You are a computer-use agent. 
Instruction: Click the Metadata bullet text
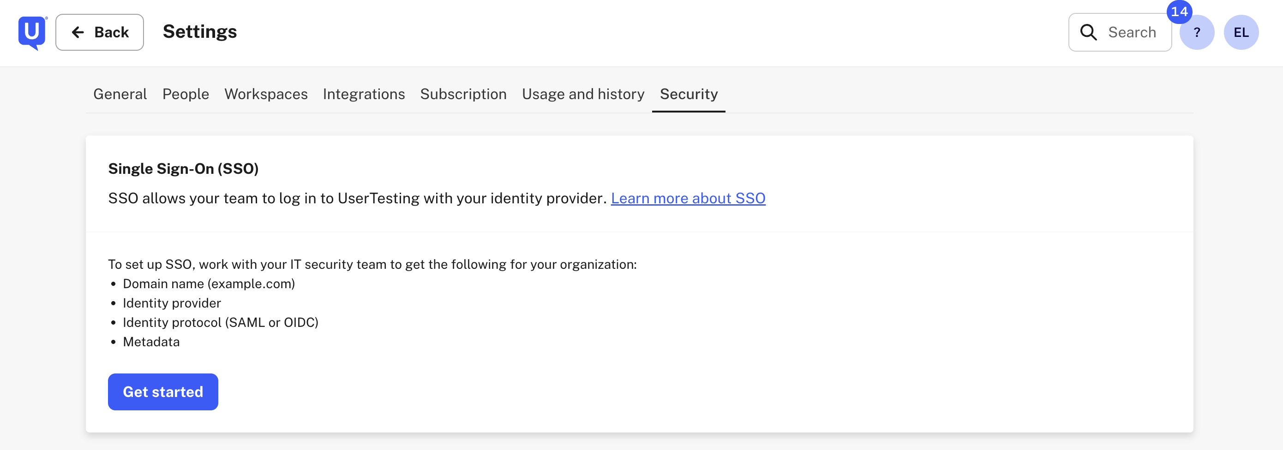151,342
